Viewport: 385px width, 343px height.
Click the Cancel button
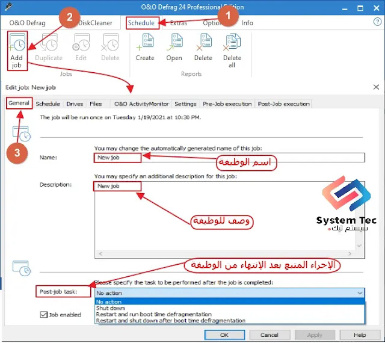click(x=269, y=335)
